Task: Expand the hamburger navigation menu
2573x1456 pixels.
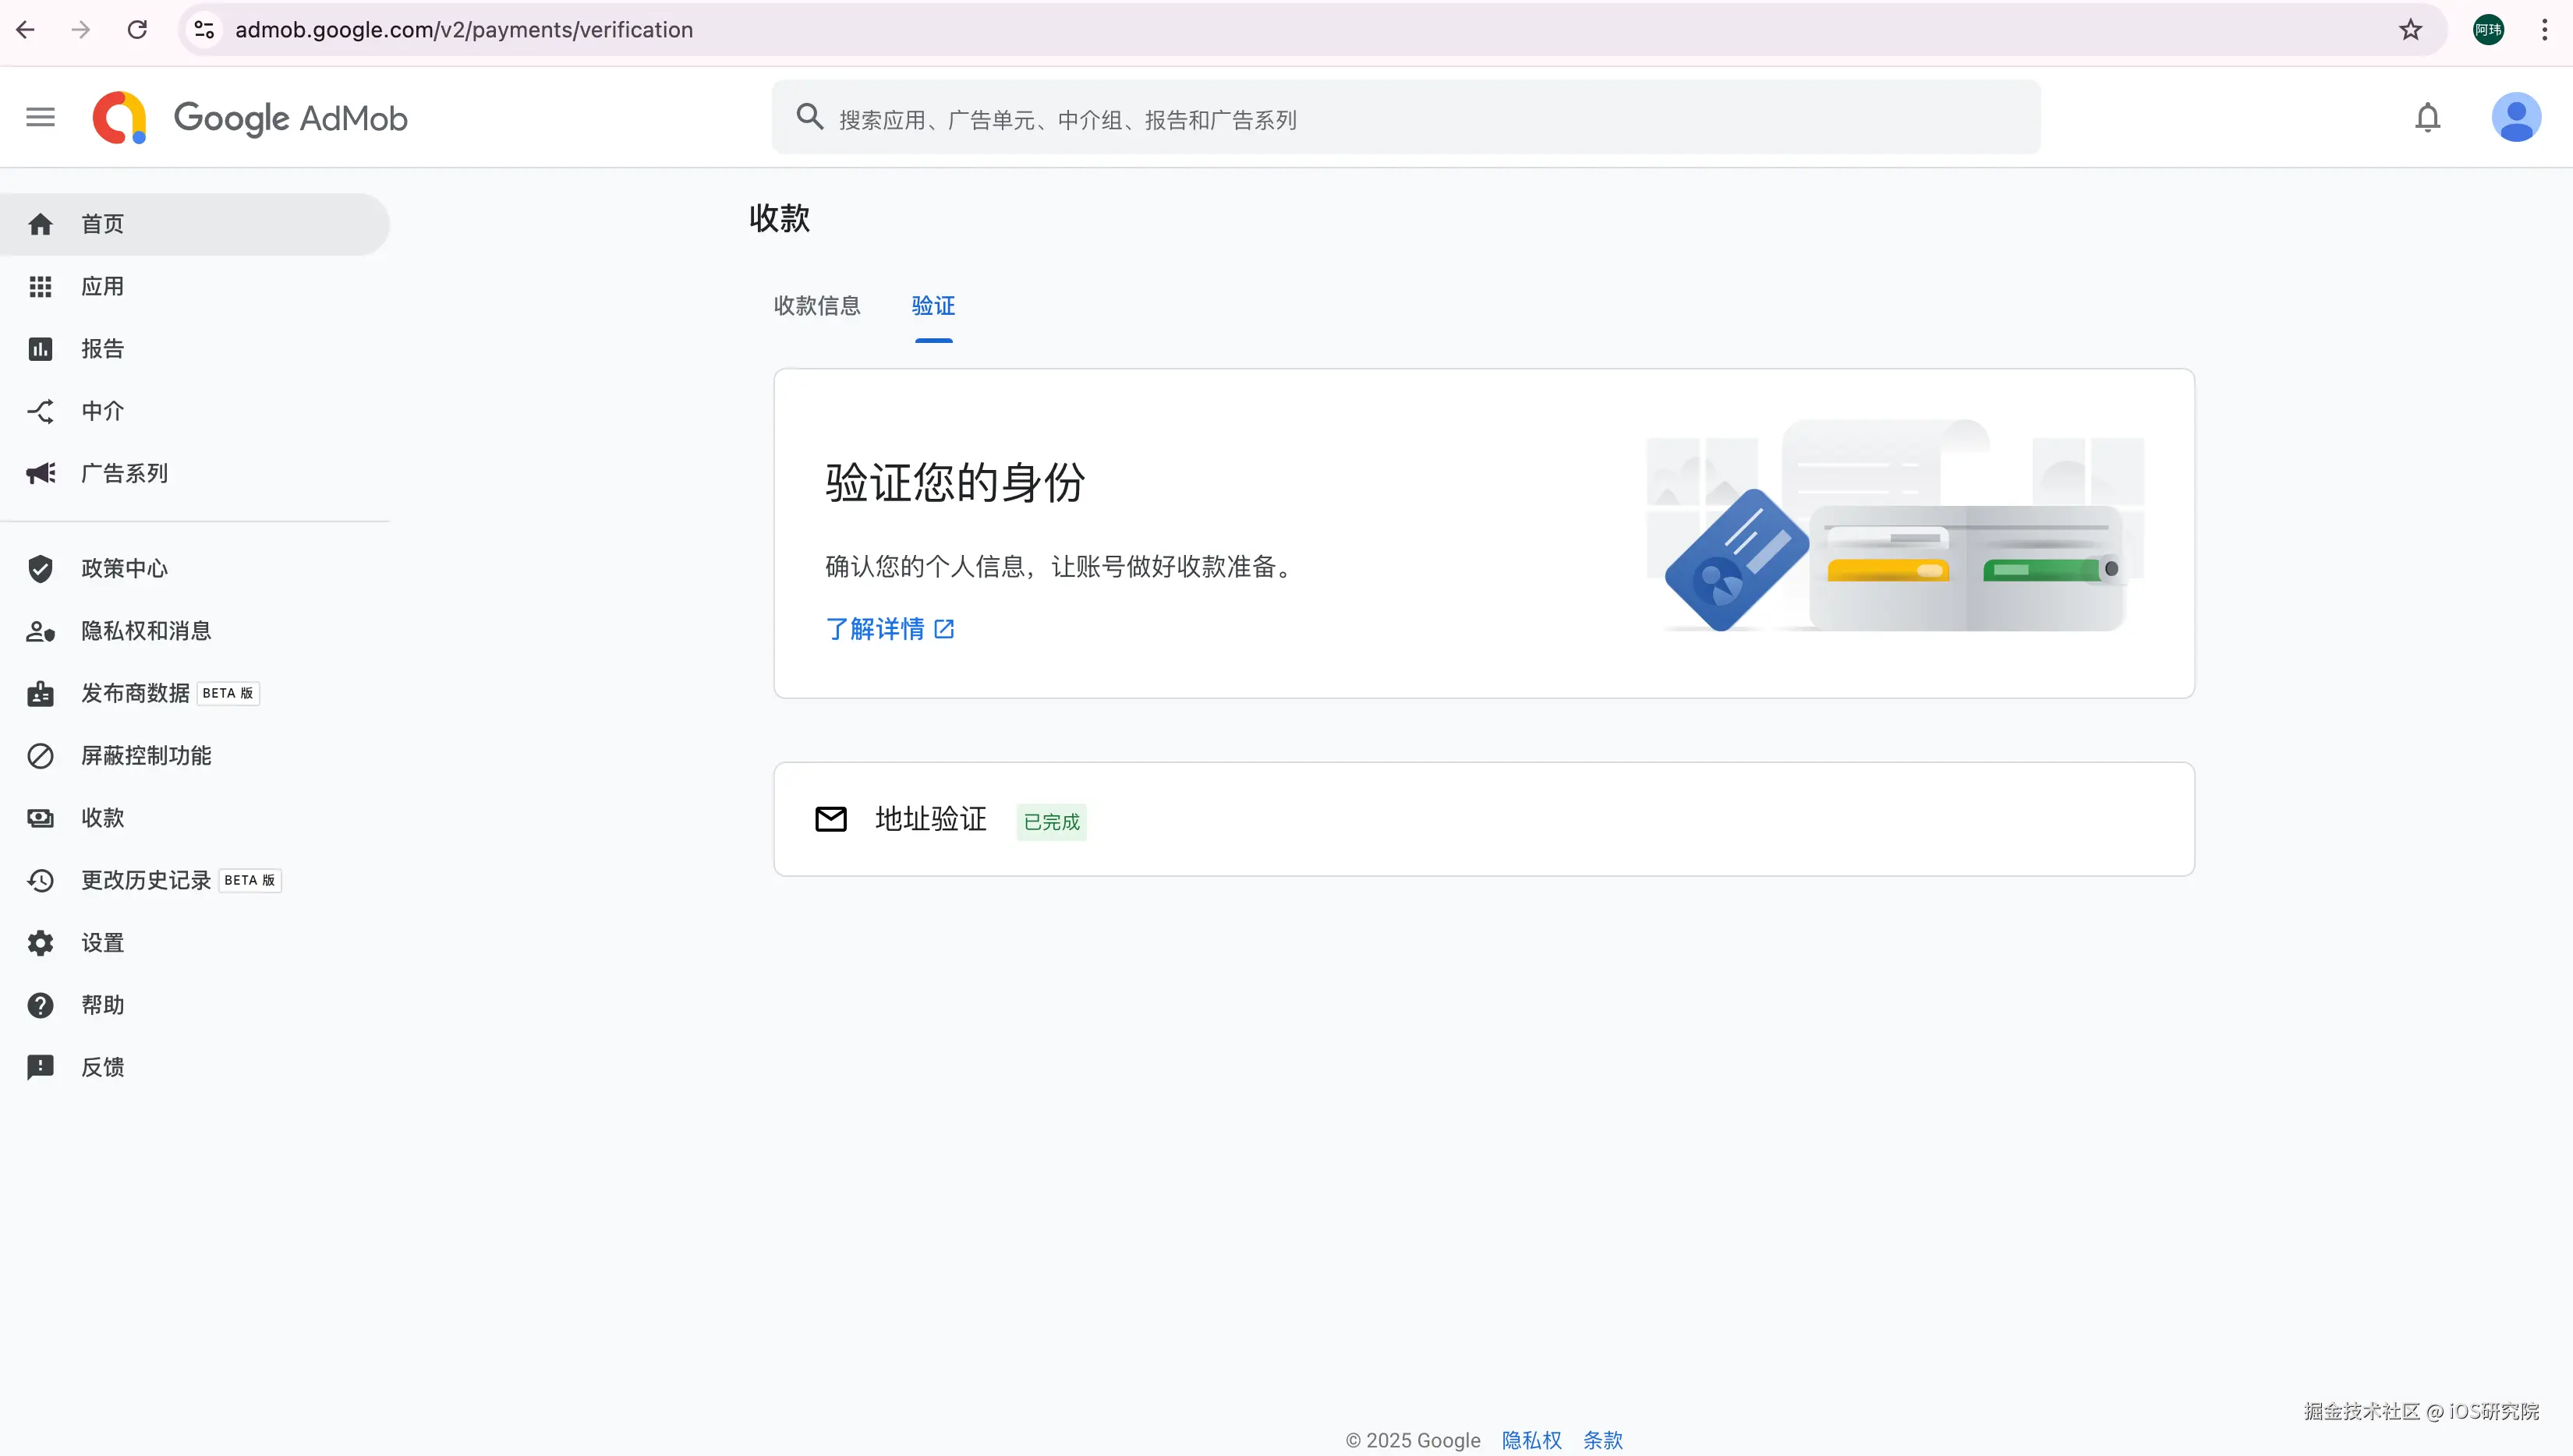Action: (40, 117)
